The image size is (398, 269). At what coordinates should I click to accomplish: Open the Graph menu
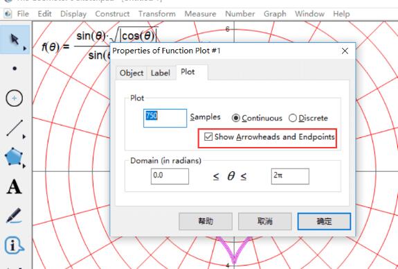coord(275,14)
